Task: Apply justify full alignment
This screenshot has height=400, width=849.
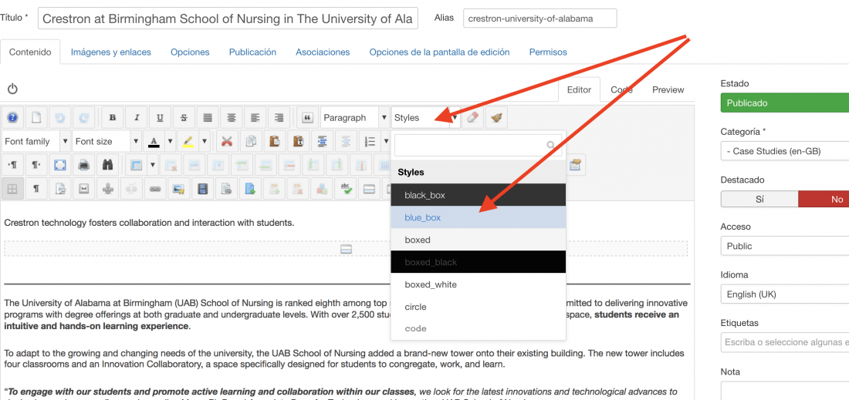Action: click(x=208, y=117)
